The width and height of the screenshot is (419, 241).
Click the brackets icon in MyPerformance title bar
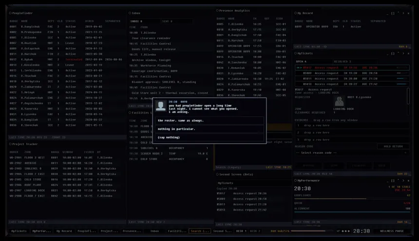coord(393,180)
